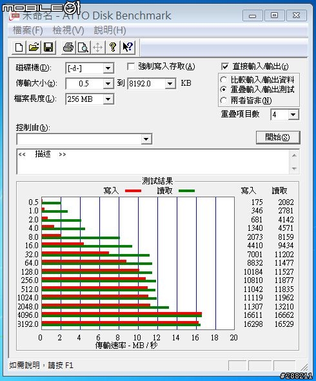Click the red 寫入 legend swatch
Image resolution: width=316 pixels, height=381 pixels.
click(133, 191)
